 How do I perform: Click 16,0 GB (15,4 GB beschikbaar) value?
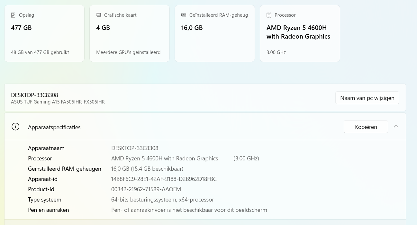[147, 169]
